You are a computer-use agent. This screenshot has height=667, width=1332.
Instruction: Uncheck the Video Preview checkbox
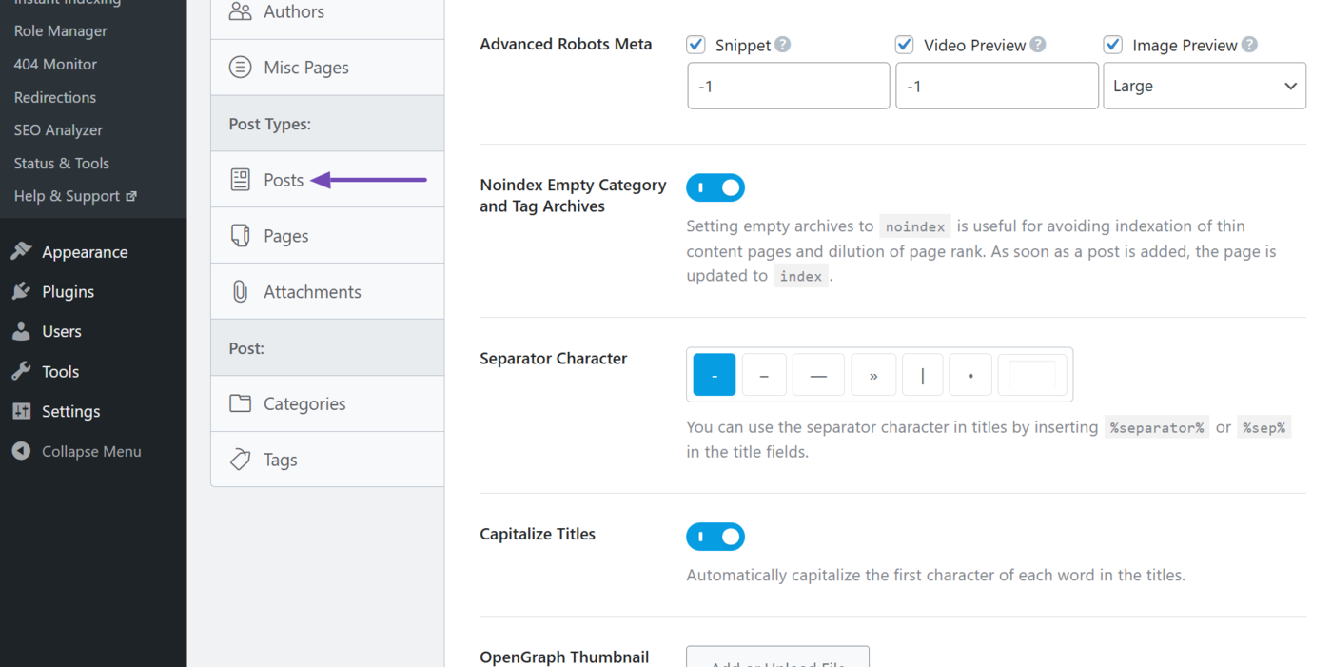tap(904, 44)
